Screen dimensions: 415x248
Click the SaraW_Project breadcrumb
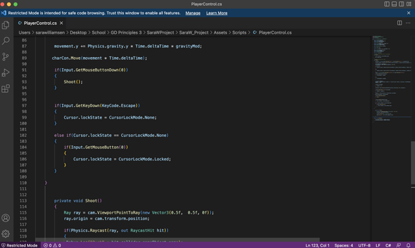click(x=194, y=32)
